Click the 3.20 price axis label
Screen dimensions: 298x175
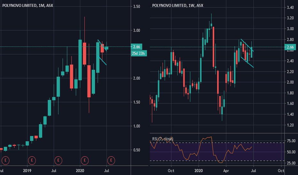(290, 18)
